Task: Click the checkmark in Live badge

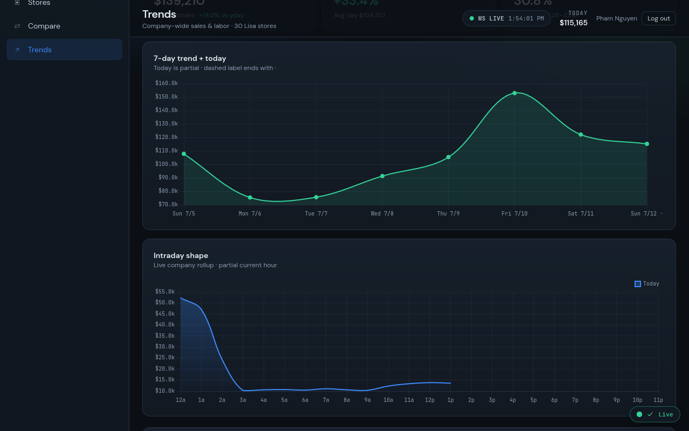Action: pos(650,414)
